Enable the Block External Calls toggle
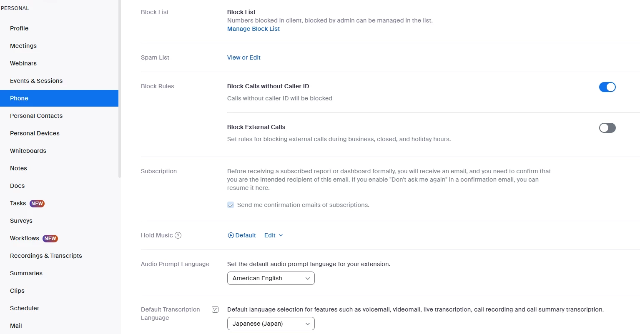The height and width of the screenshot is (334, 640). pos(607,128)
